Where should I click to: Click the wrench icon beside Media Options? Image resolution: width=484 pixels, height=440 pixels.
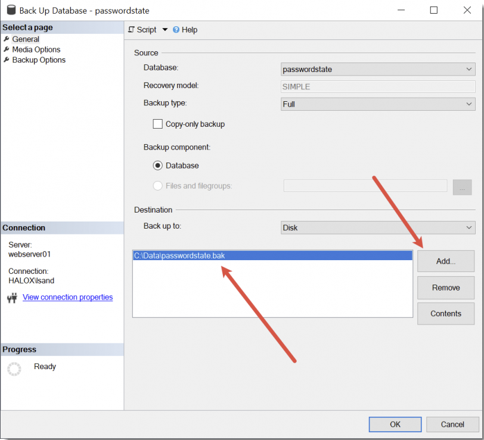coord(7,49)
